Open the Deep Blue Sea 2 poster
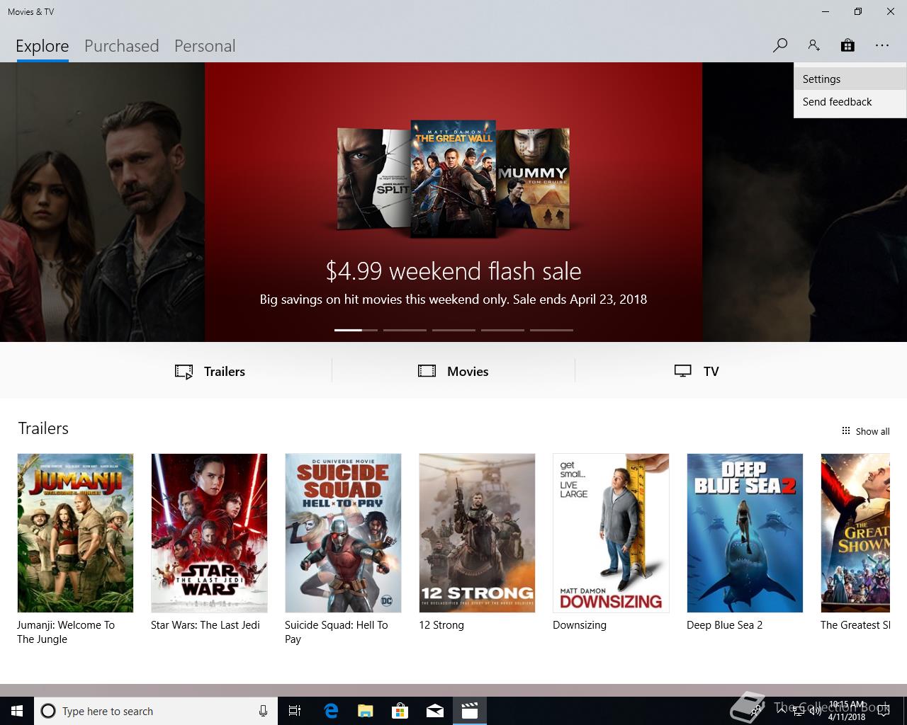 pyautogui.click(x=745, y=533)
